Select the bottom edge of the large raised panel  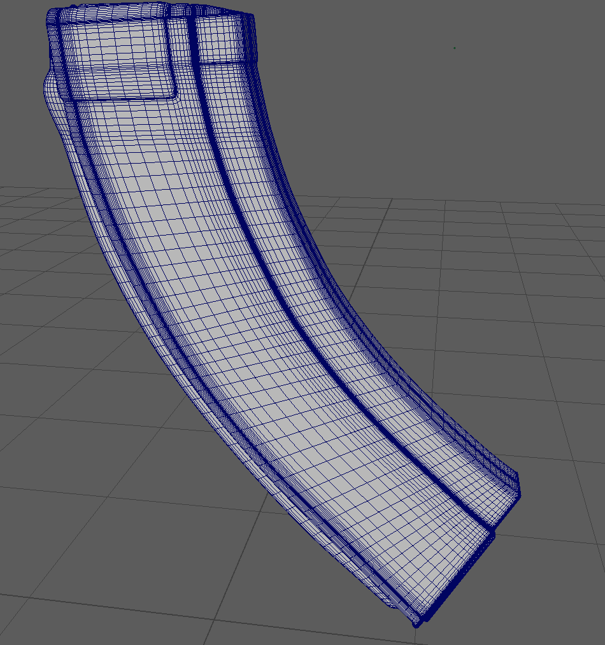coord(121,98)
